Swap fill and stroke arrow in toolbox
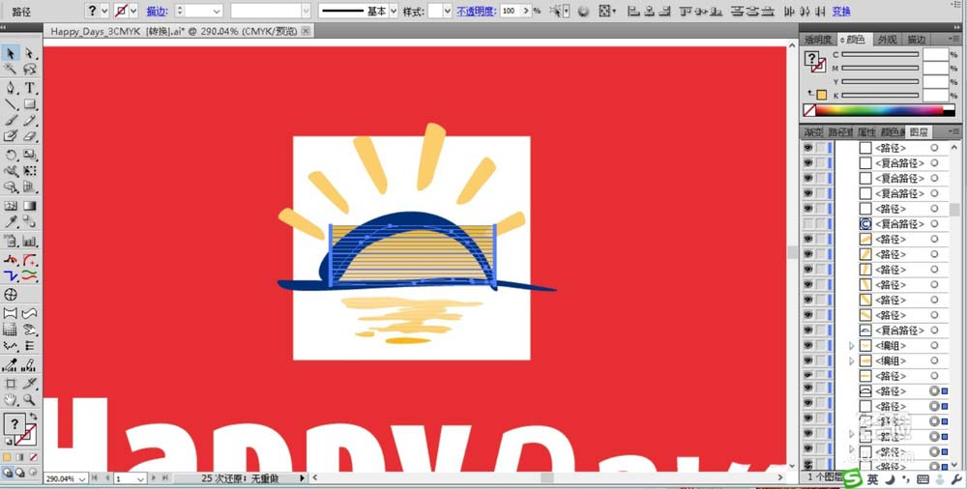The width and height of the screenshot is (967, 489). pyautogui.click(x=33, y=417)
